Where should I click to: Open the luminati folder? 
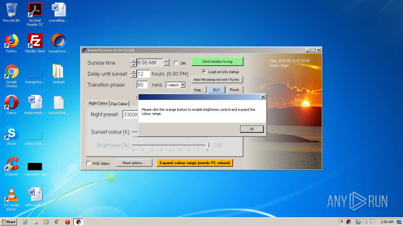pyautogui.click(x=59, y=74)
